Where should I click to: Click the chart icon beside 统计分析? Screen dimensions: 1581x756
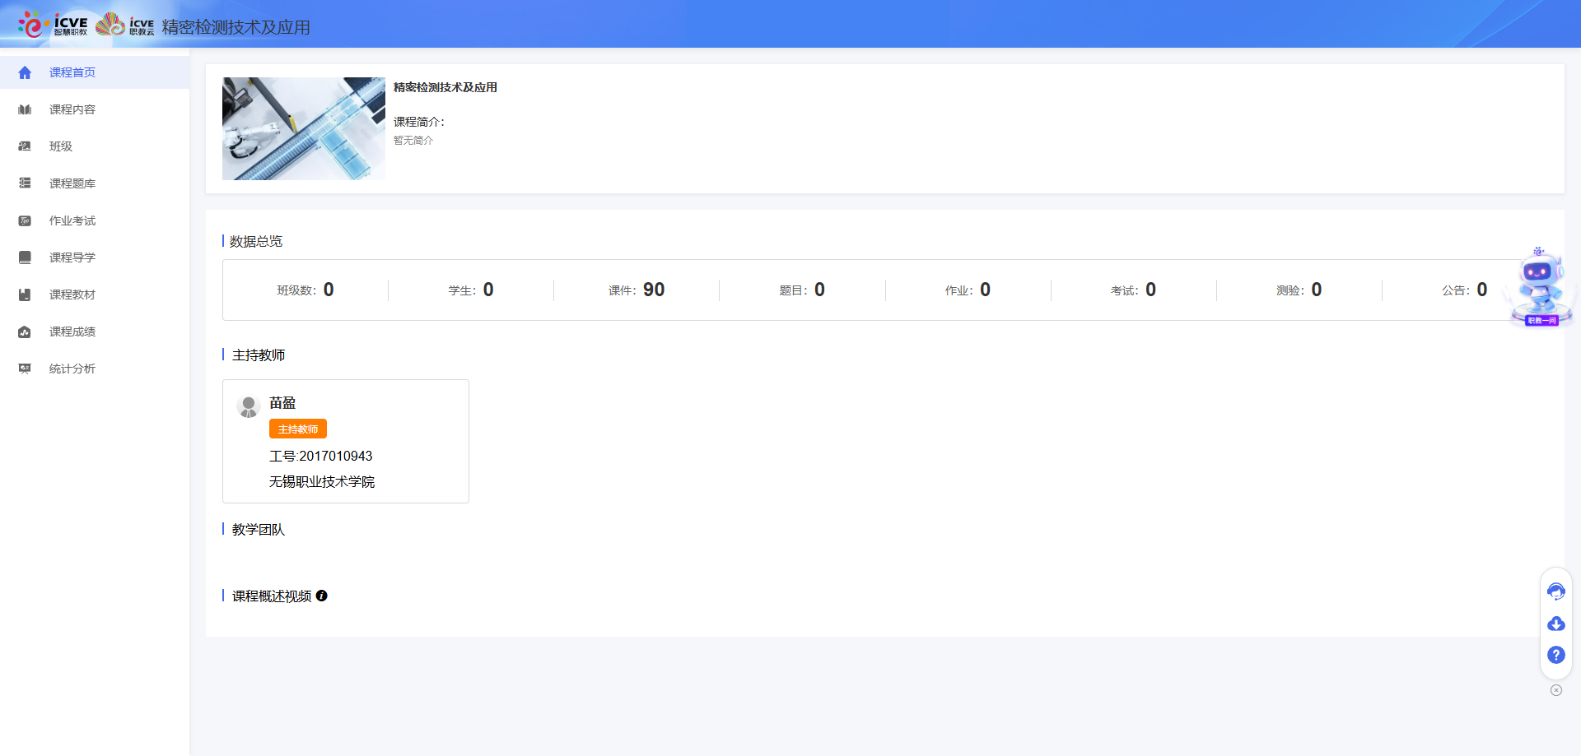click(25, 369)
